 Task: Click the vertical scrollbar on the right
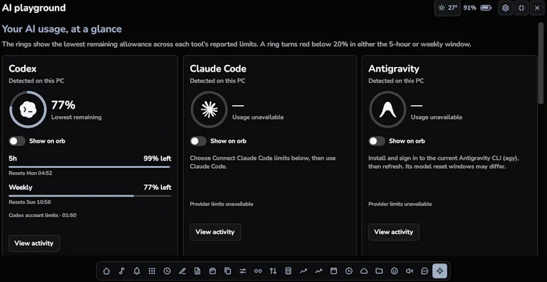pos(541,63)
